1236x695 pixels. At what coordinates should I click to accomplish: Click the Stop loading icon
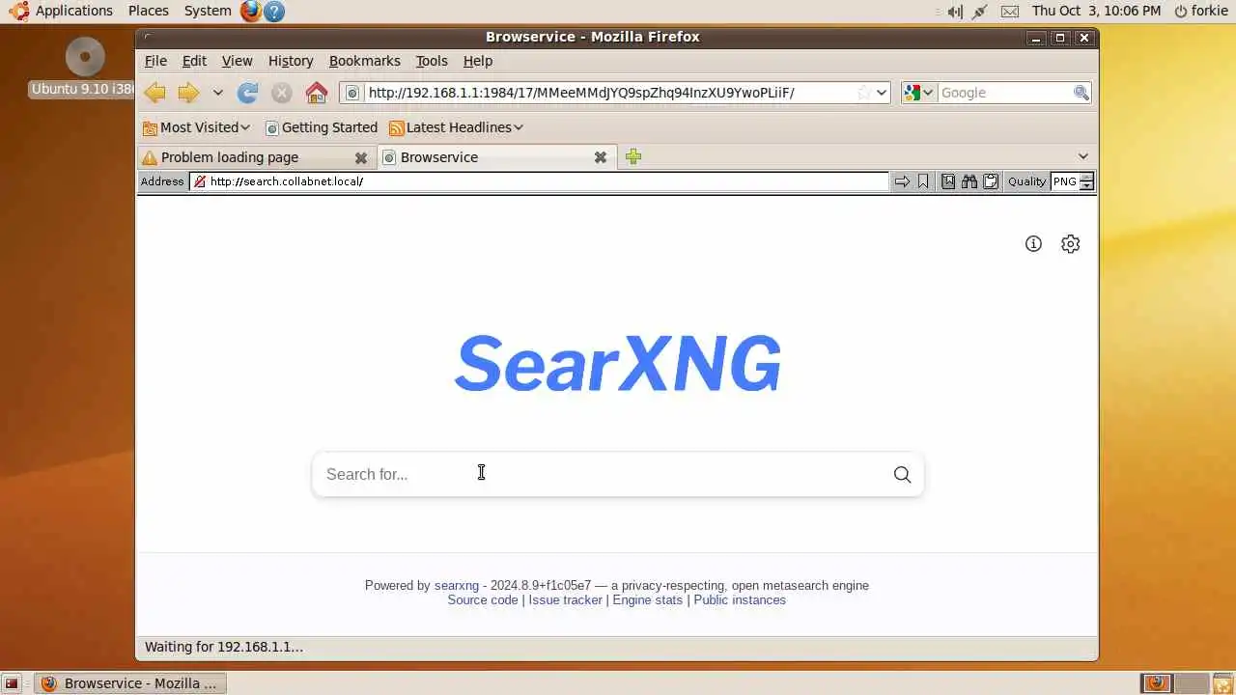(x=281, y=93)
